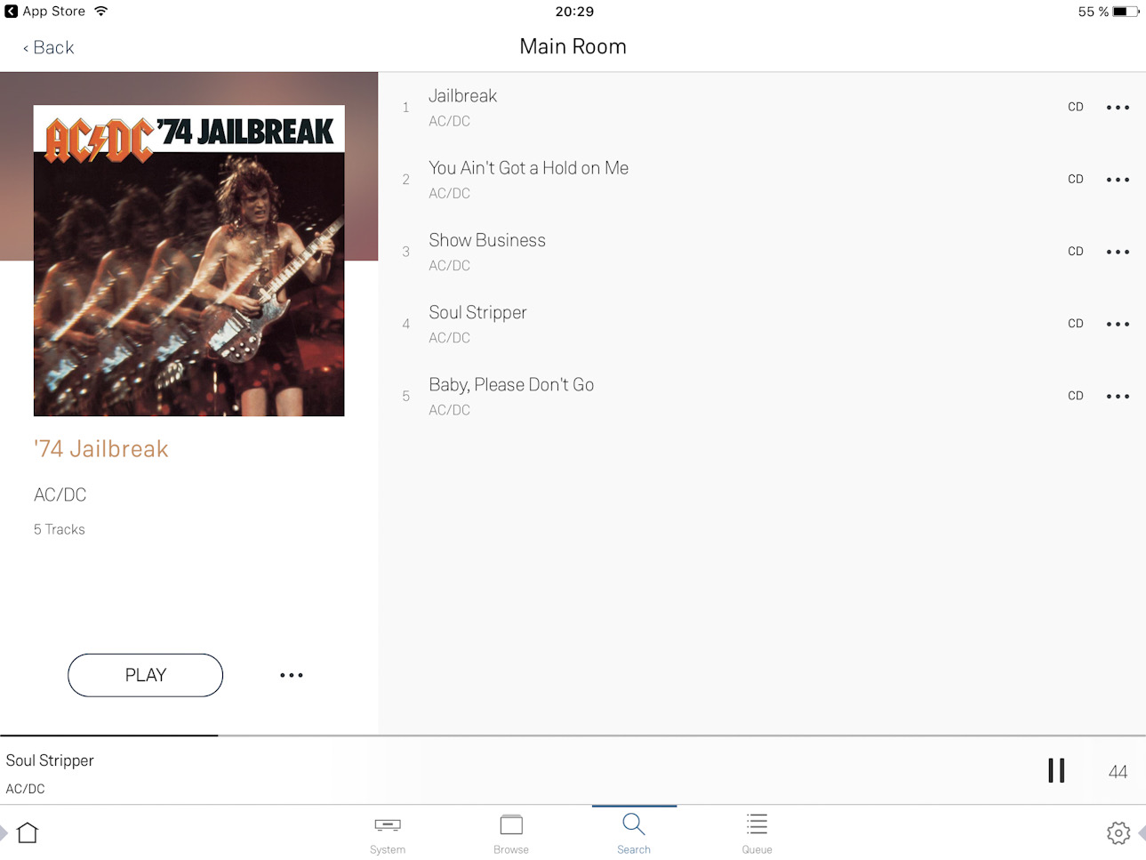This screenshot has height=860, width=1146.
Task: Open the Queue tab
Action: (757, 834)
